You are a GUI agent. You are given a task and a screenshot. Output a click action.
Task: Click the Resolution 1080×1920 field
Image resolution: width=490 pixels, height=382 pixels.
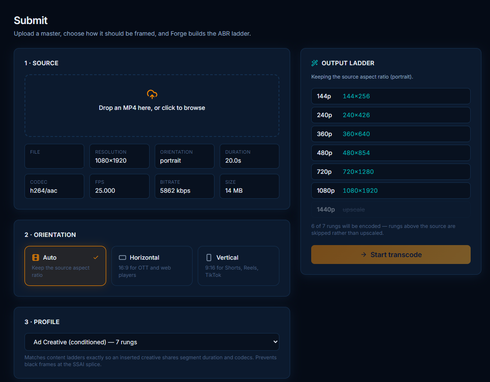[x=119, y=156]
